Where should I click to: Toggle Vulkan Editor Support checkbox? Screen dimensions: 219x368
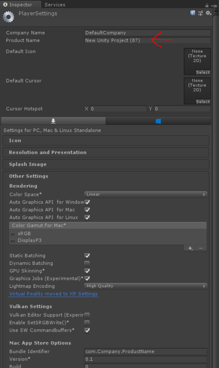87,315
